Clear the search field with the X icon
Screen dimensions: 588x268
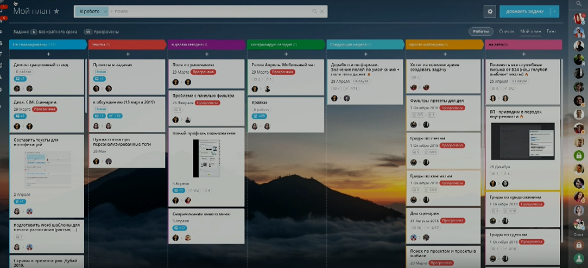point(322,11)
